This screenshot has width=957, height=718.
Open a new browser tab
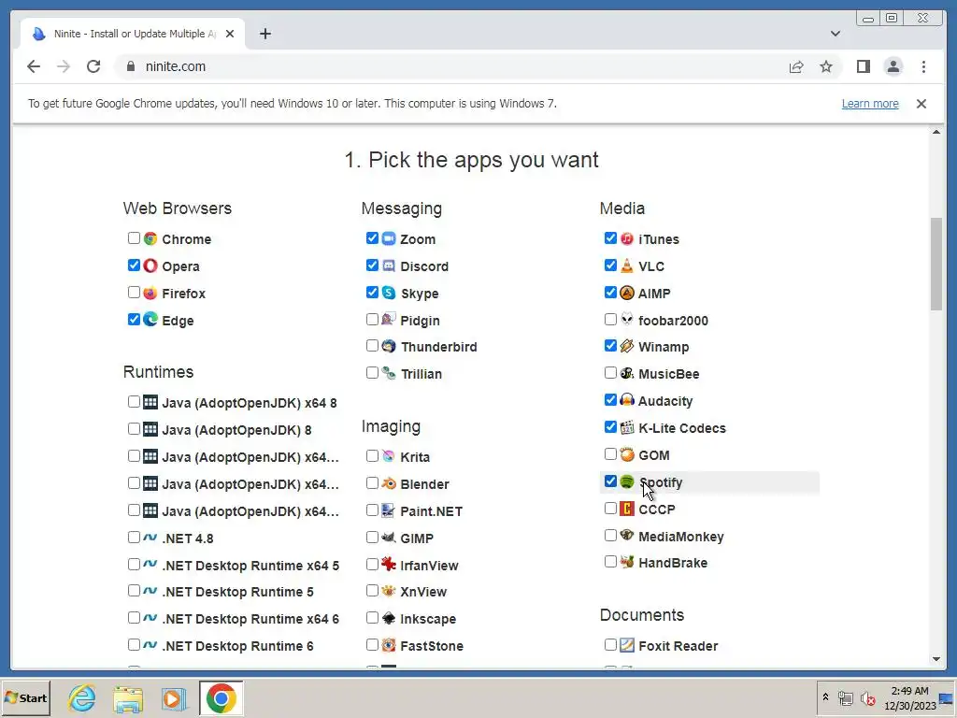click(x=264, y=34)
